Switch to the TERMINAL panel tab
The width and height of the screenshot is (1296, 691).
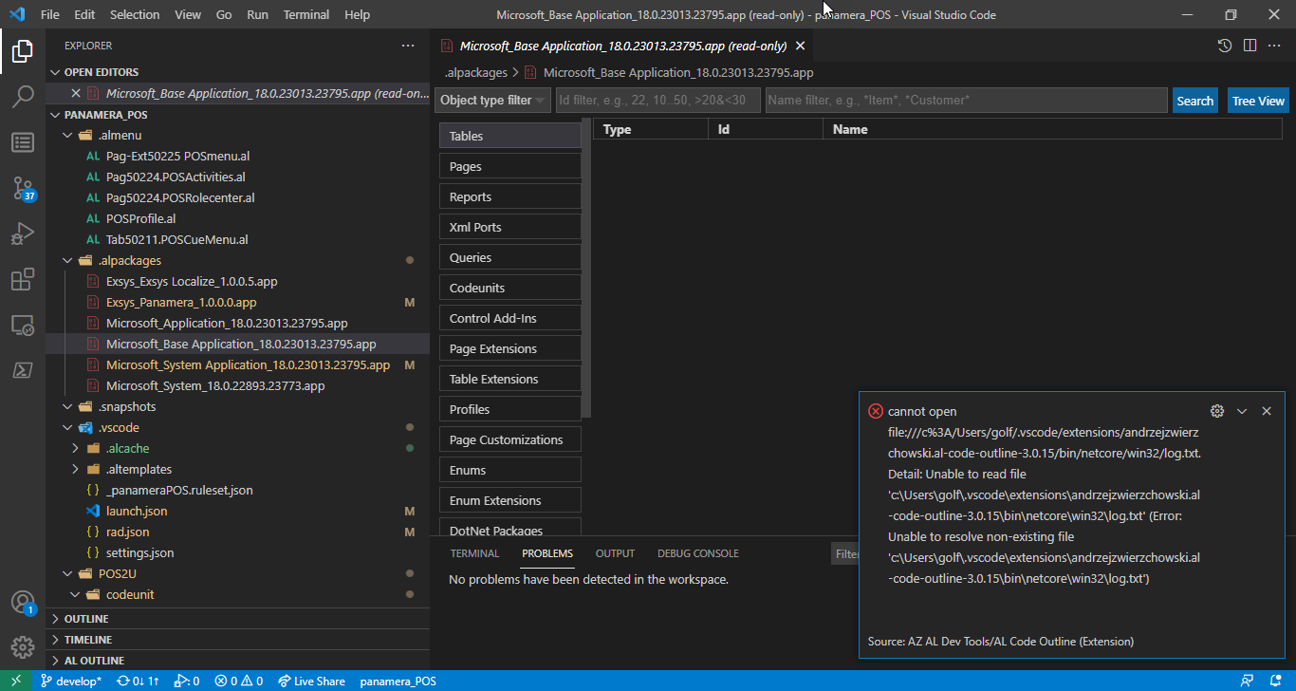coord(474,553)
